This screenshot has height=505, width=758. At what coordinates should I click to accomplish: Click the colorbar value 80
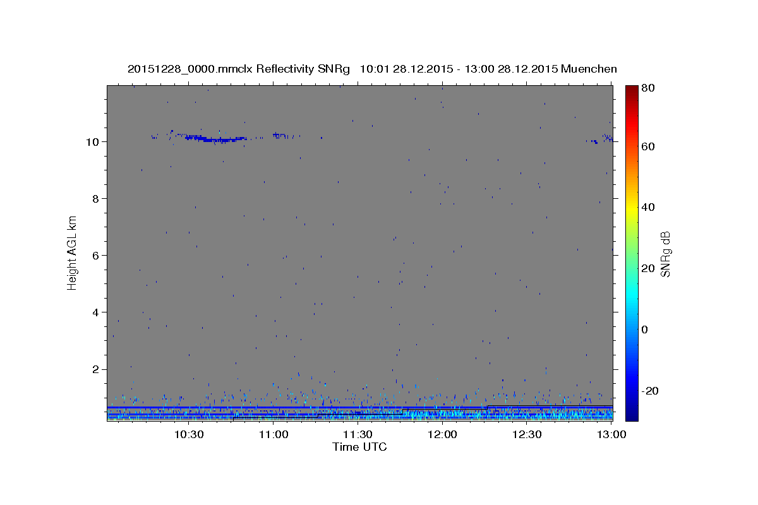point(649,88)
